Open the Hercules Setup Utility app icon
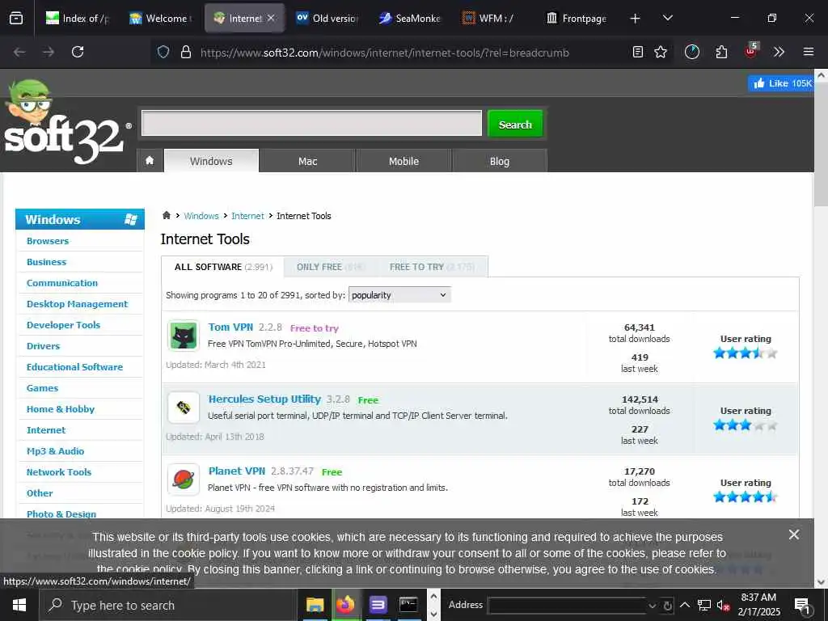The image size is (828, 621). 184,408
